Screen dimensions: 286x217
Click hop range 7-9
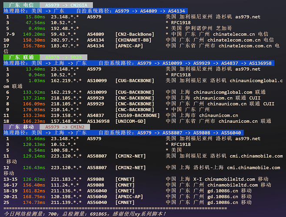pos(10,34)
